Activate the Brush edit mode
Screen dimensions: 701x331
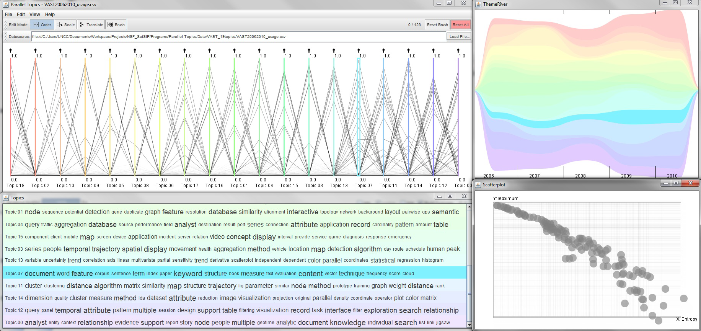116,25
